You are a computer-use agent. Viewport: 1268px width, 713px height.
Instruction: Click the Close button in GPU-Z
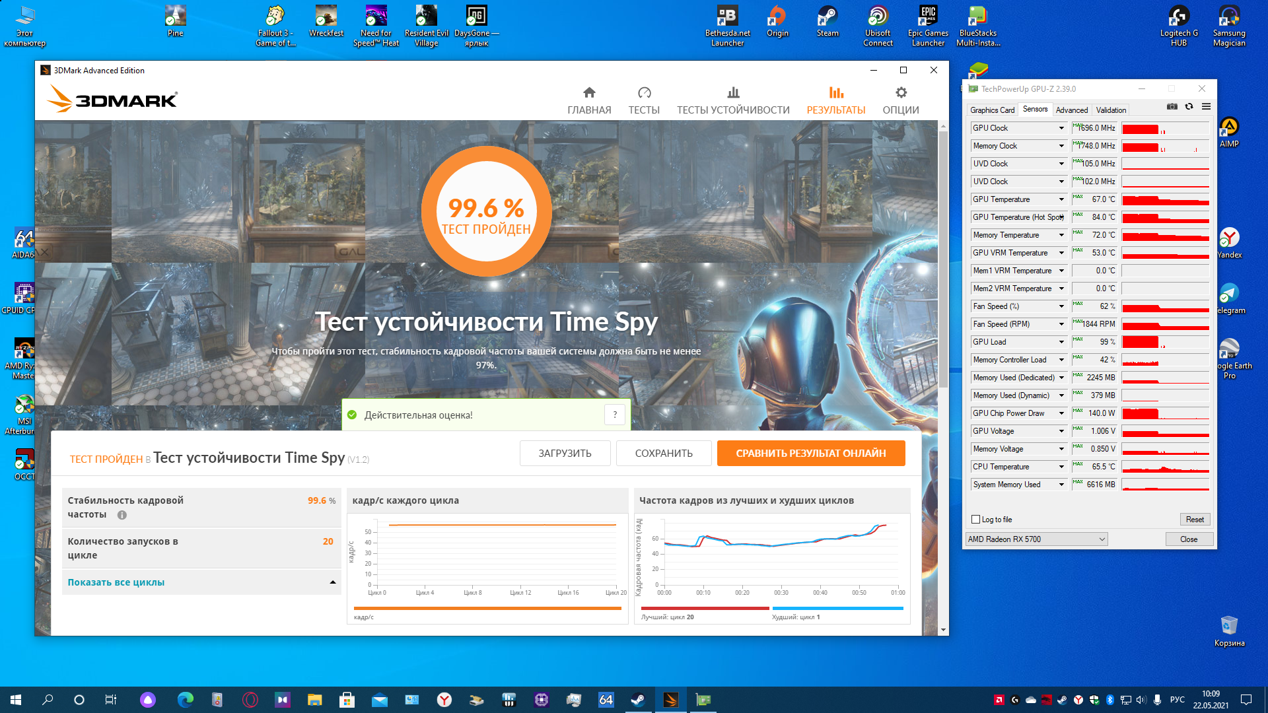(1189, 539)
